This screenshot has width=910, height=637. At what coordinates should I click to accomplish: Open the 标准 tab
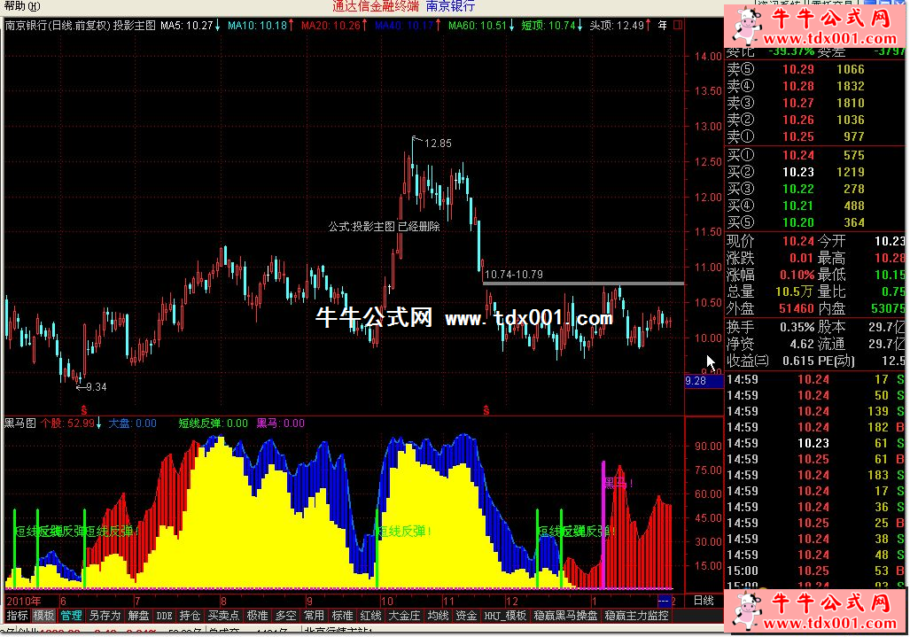(x=342, y=616)
